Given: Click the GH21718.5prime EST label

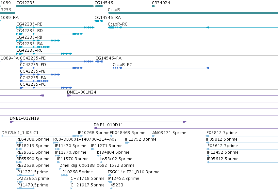Looking at the screenshot, I should click(88, 179).
